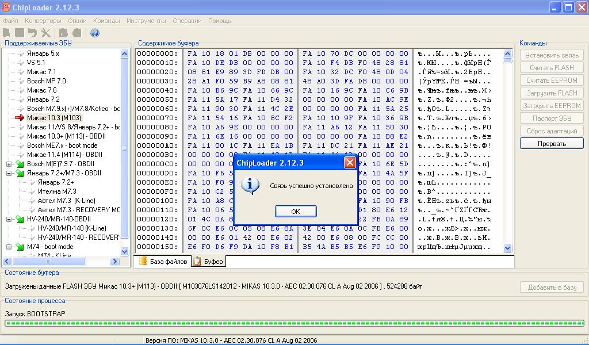Collapse the M74 - boot mode node
This screenshot has width=589, height=345.
pos(9,247)
